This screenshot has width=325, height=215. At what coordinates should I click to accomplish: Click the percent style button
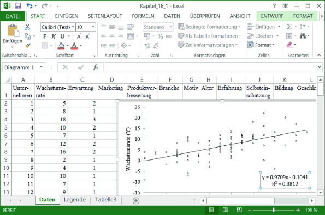point(160,36)
